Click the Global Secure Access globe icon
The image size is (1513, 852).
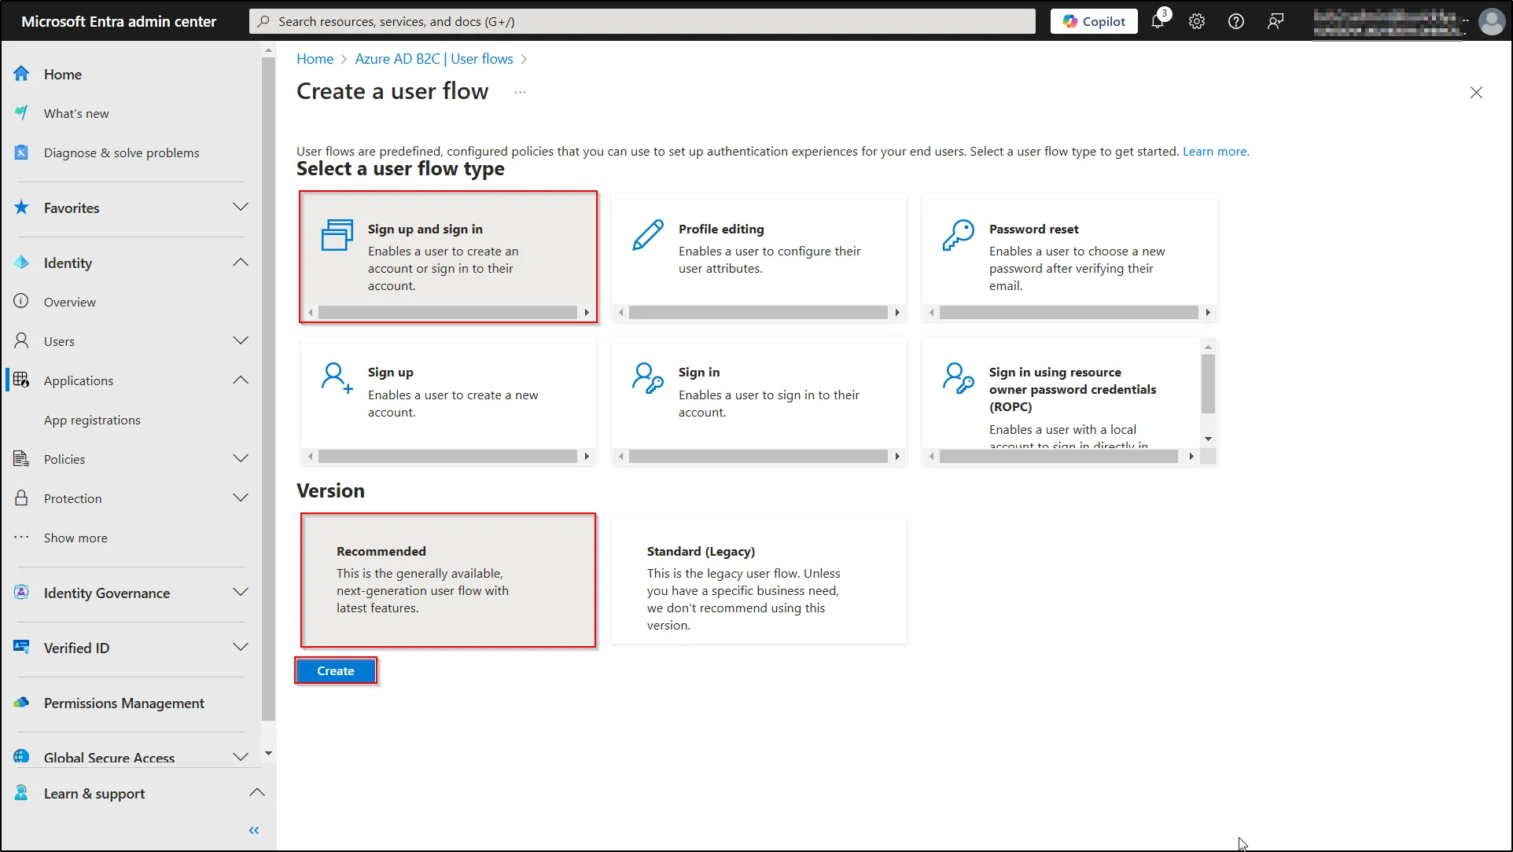point(21,756)
